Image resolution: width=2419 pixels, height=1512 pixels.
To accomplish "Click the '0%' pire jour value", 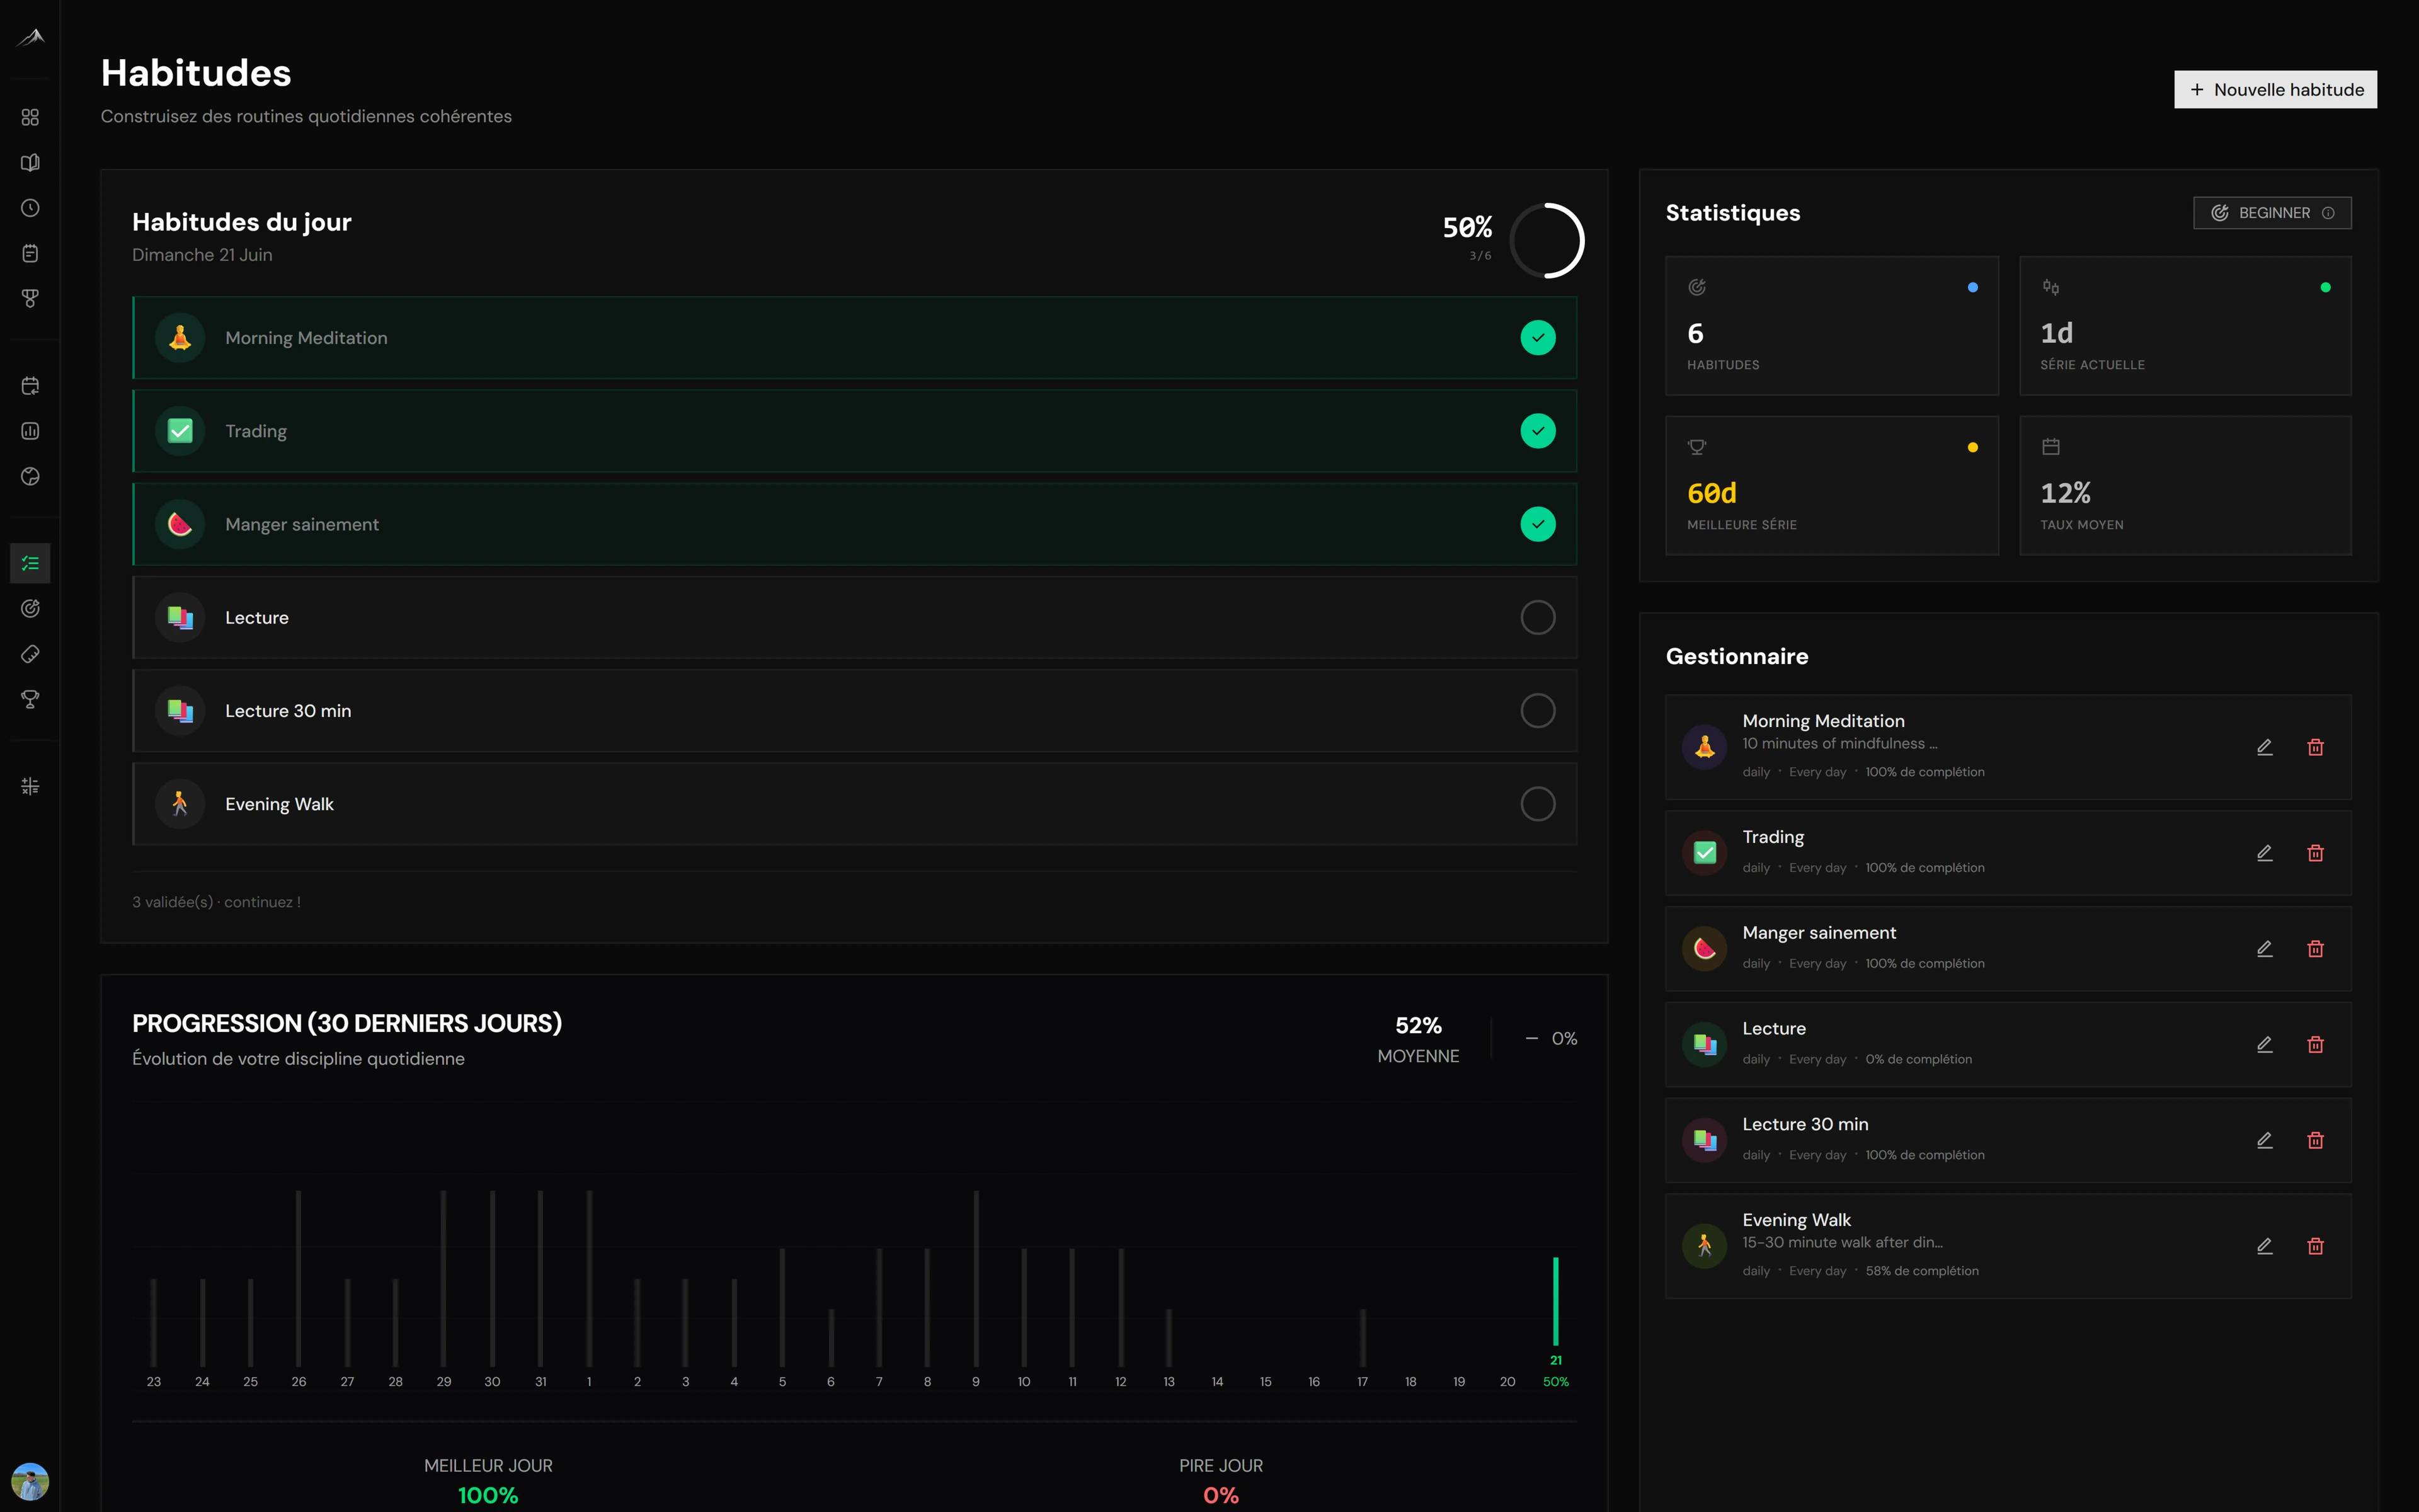I will point(1220,1496).
